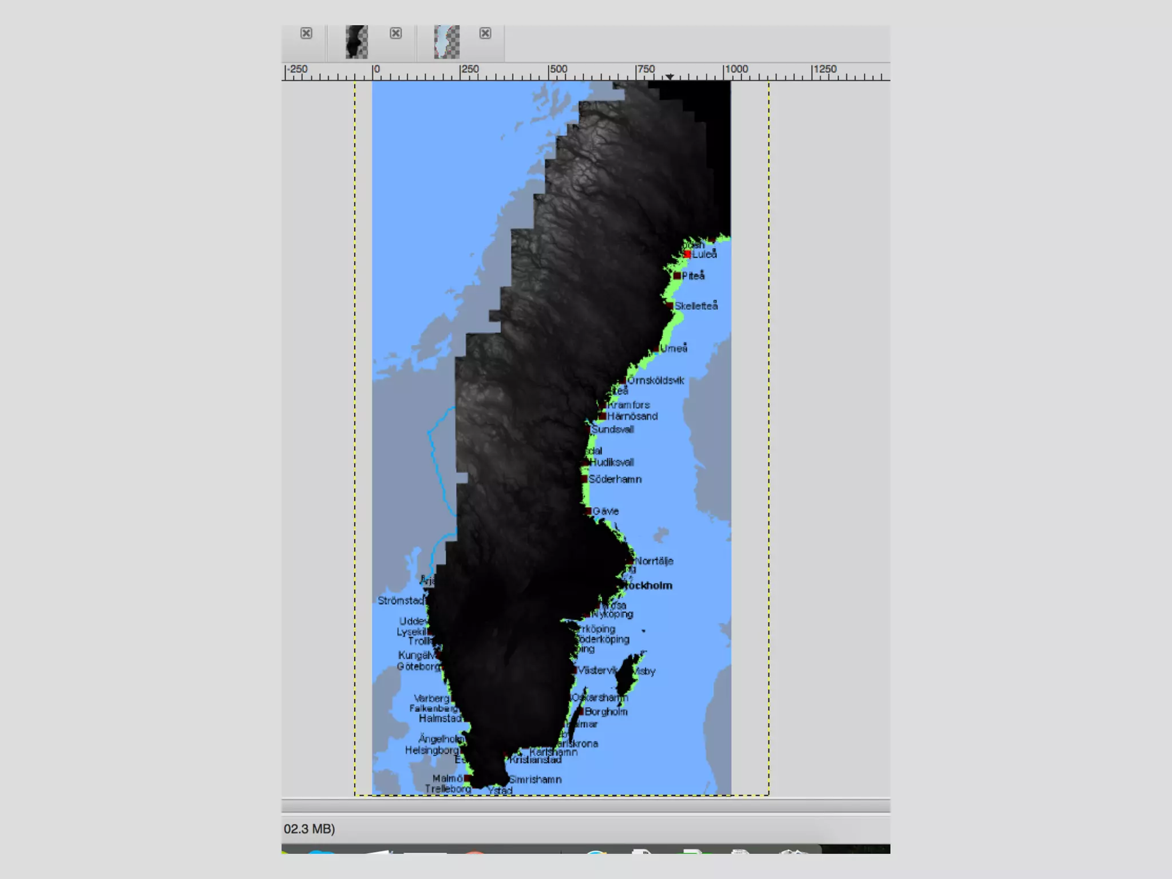
Task: Close the light blue map image tab
Action: tap(485, 33)
